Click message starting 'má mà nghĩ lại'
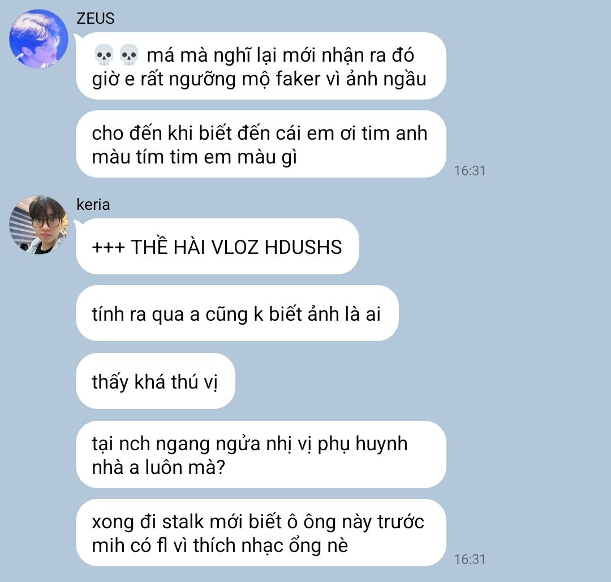611x582 pixels. click(261, 66)
